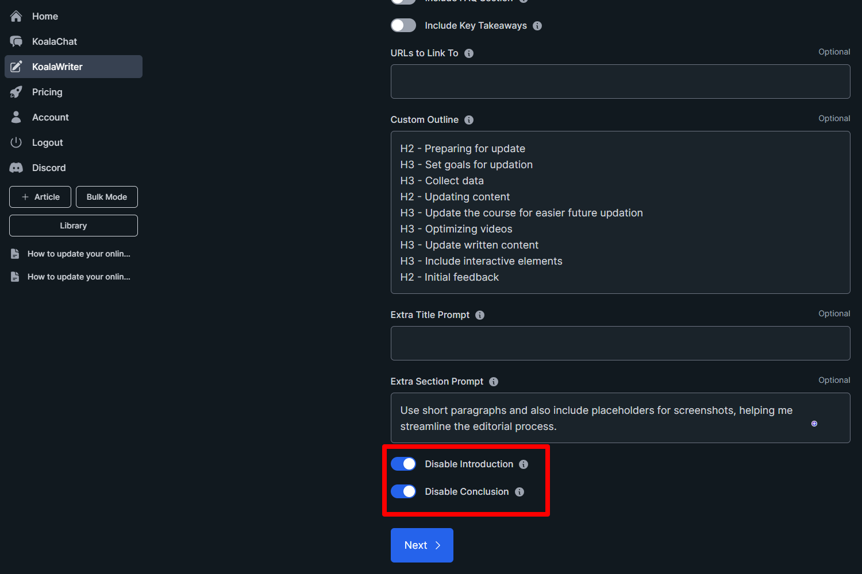This screenshot has width=862, height=574.
Task: Open the first How to update document
Action: [x=79, y=253]
